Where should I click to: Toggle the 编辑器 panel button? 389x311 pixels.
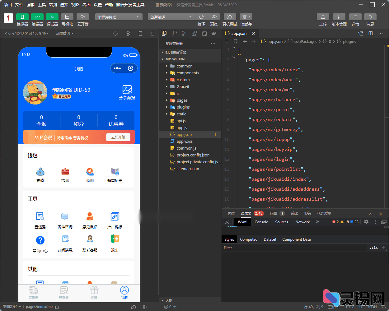(x=37, y=17)
